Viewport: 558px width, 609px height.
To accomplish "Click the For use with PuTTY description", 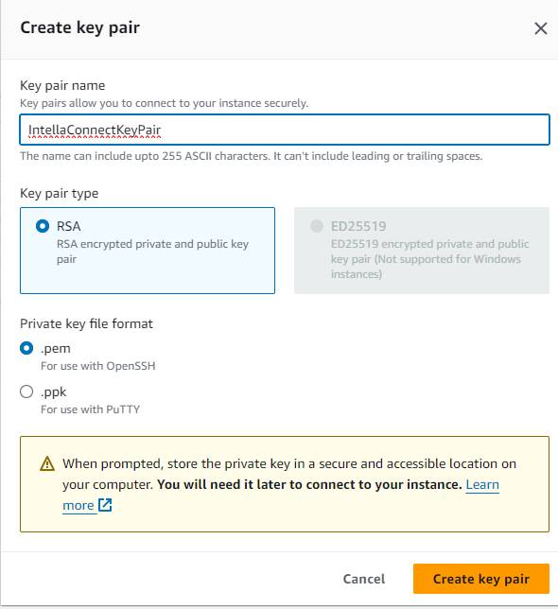I will (90, 409).
